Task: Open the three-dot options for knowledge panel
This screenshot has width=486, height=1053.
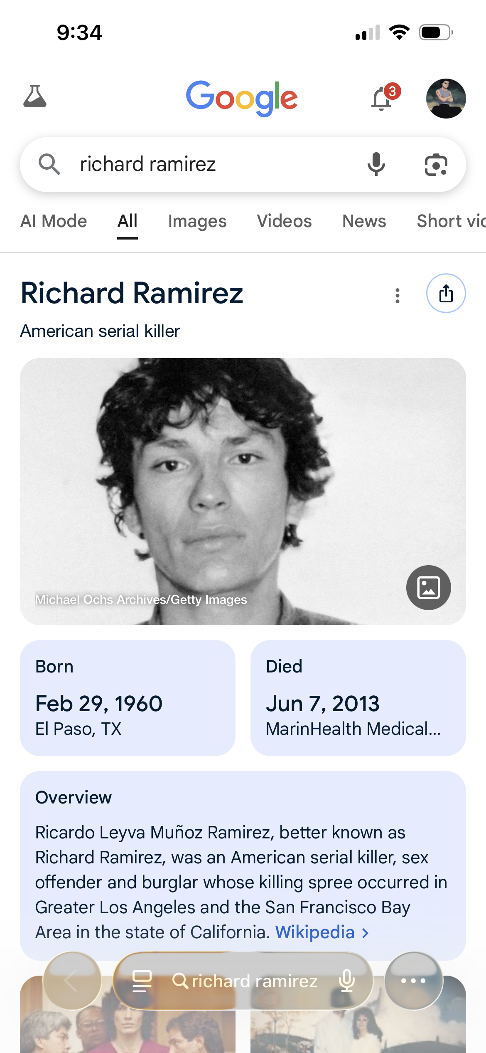Action: coord(398,296)
